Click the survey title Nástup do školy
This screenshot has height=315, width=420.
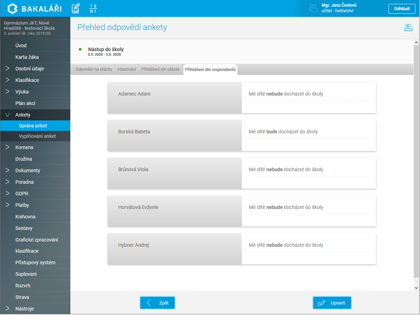point(106,49)
